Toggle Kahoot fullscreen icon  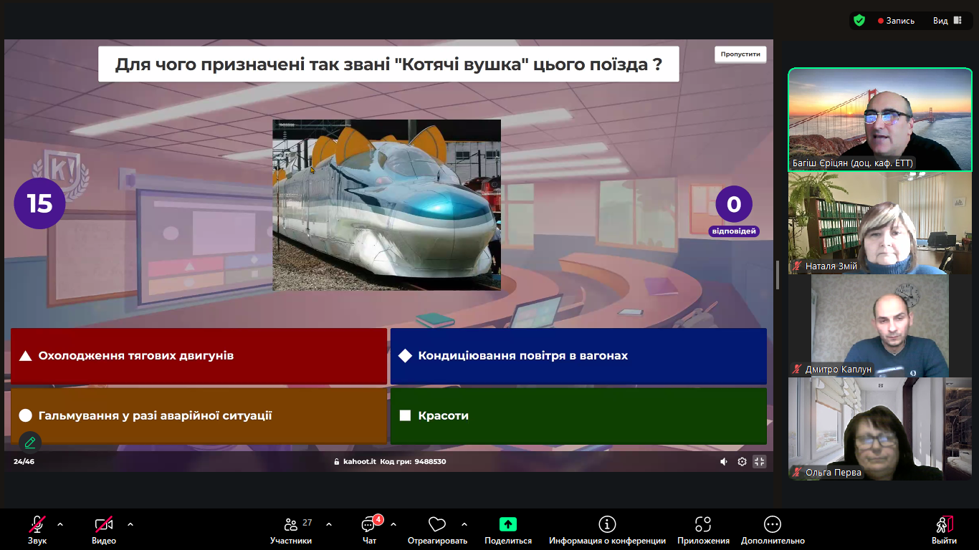(x=760, y=462)
